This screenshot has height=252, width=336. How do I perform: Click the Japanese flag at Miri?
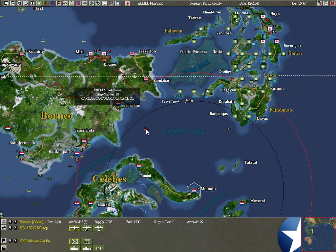click(x=91, y=53)
